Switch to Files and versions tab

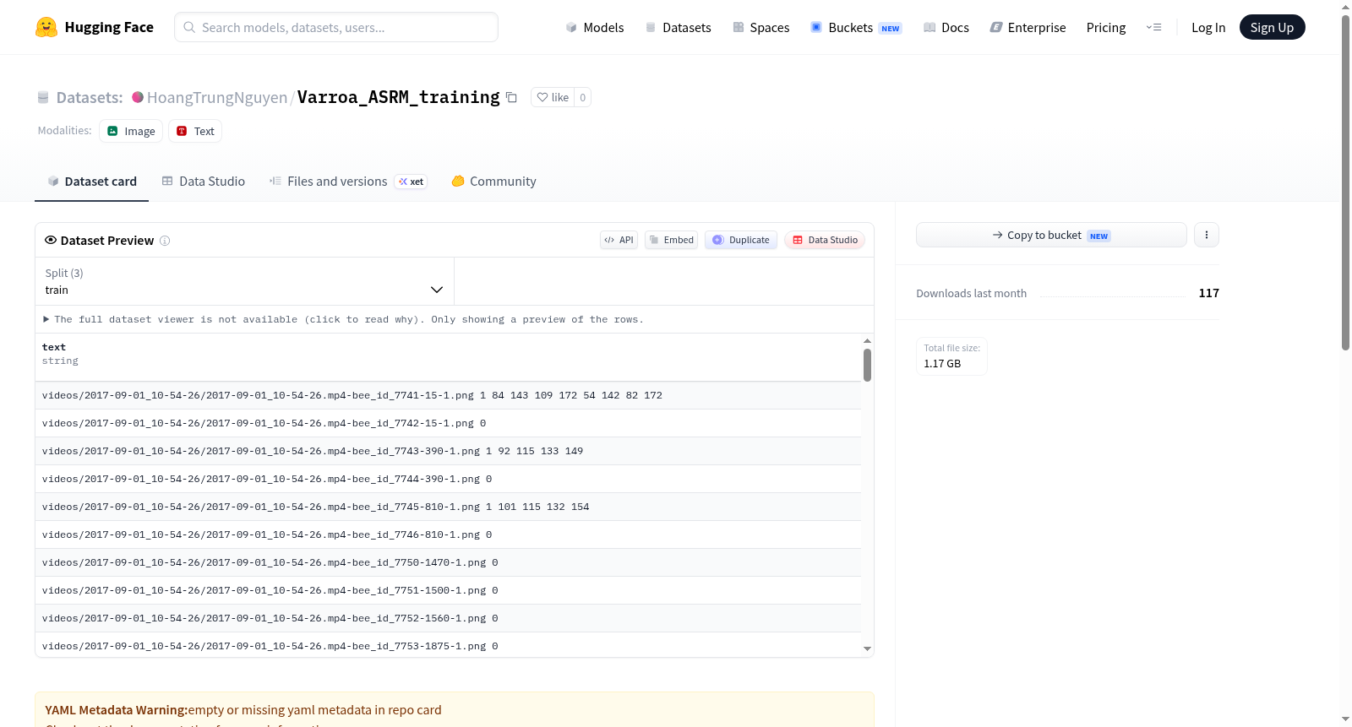348,182
